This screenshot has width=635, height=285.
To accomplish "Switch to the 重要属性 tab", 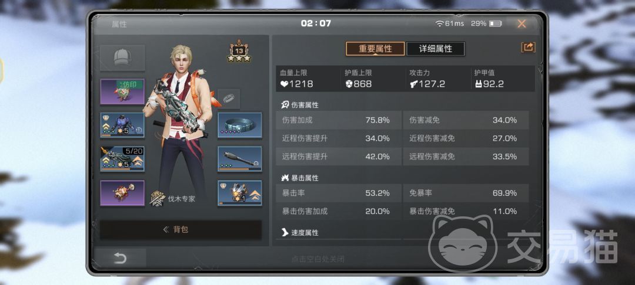I will point(375,49).
